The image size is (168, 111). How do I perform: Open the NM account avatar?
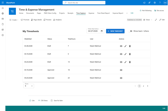pyautogui.click(x=165, y=3)
